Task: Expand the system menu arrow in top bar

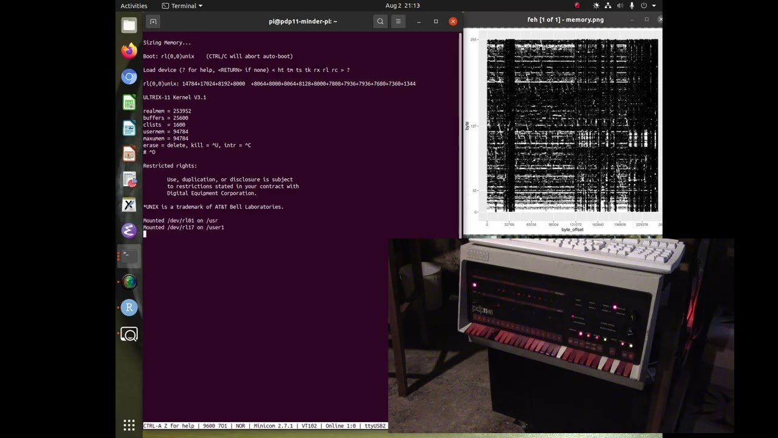Action: point(654,5)
